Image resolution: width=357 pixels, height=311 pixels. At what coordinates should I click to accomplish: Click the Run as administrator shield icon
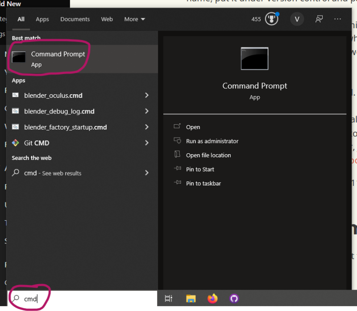pos(177,140)
